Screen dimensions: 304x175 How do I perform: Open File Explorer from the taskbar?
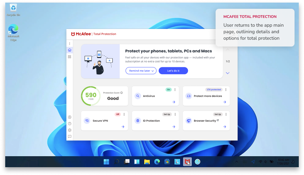147,162
